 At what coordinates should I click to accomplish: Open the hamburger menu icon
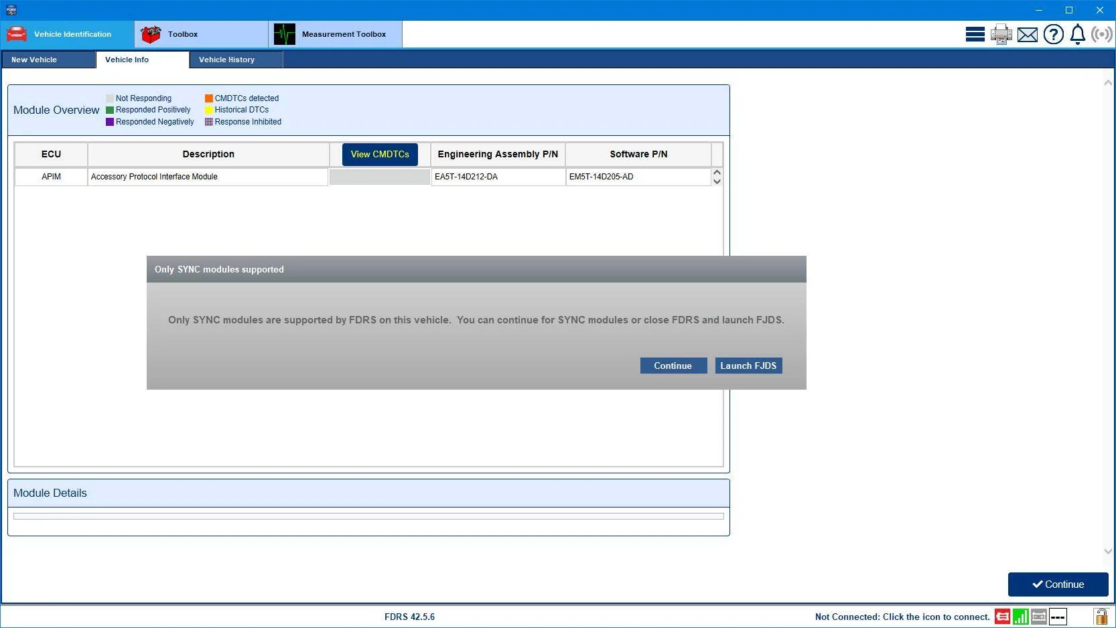pyautogui.click(x=975, y=34)
